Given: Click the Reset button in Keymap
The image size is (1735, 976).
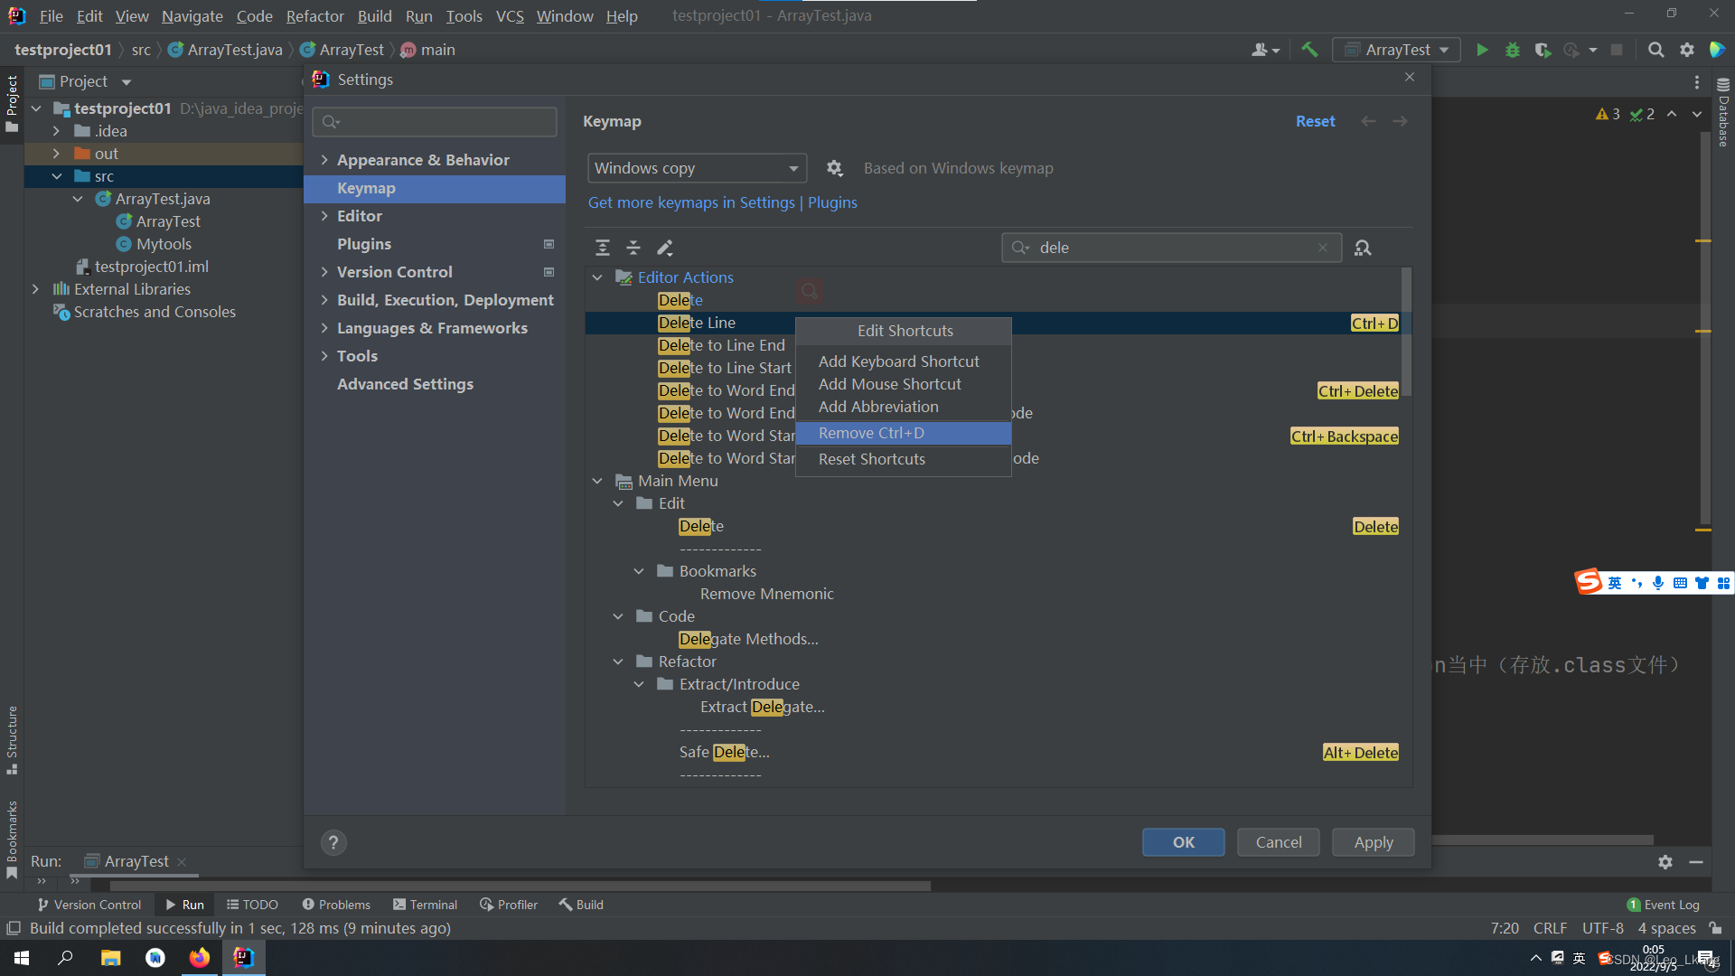Looking at the screenshot, I should pos(1316,120).
